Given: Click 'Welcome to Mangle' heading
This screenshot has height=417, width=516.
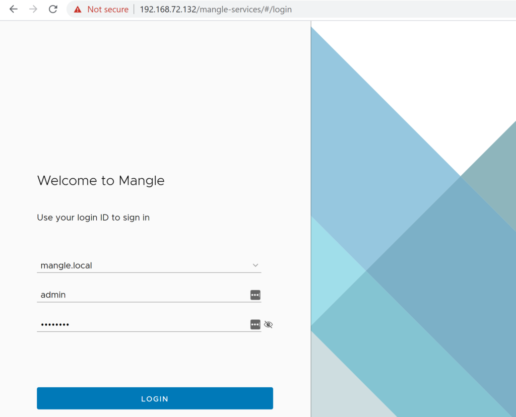Looking at the screenshot, I should coord(101,180).
